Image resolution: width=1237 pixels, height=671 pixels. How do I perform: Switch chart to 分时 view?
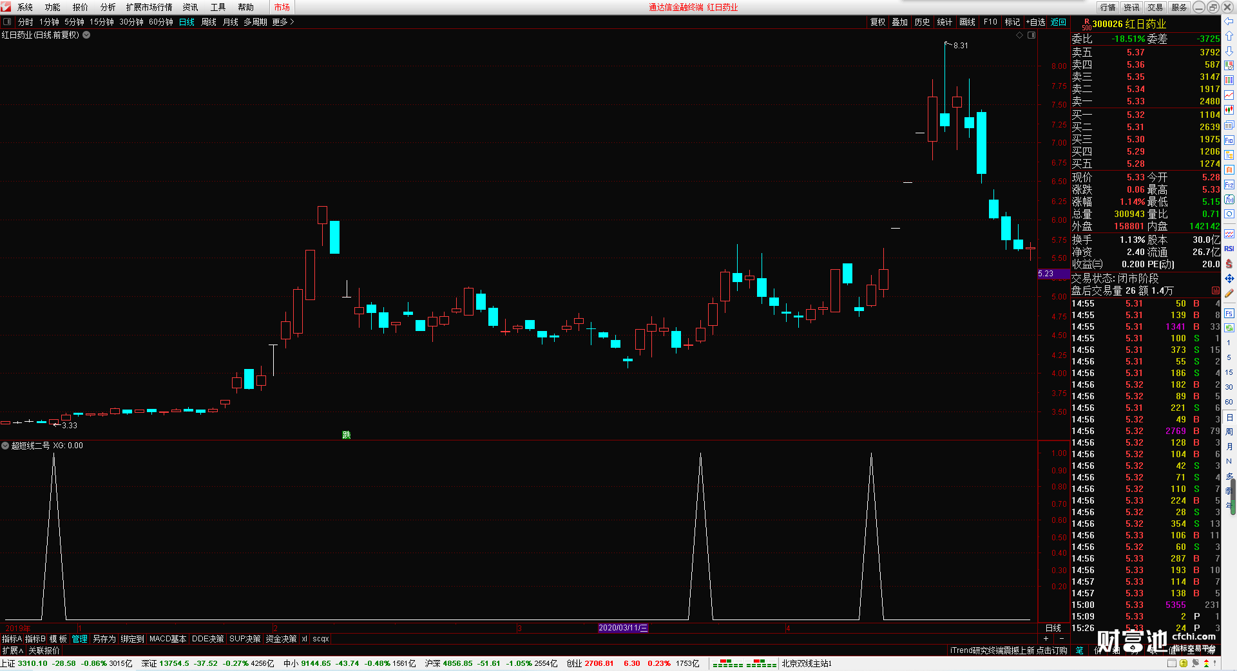pyautogui.click(x=26, y=22)
